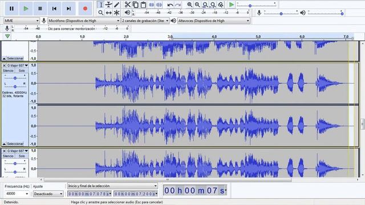This screenshot has width=365, height=205.
Task: Click the timeline ruler at 4.0 seconds
Action: pos(214,36)
